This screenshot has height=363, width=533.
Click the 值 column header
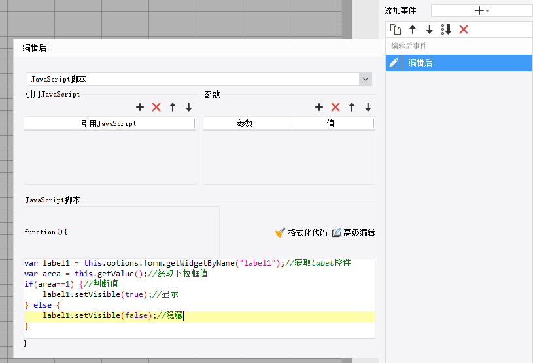coord(331,123)
